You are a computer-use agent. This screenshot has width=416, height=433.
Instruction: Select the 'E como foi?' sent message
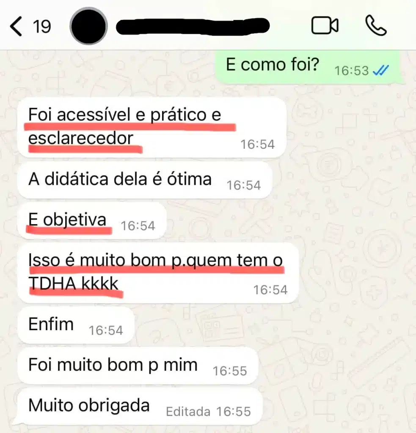[308, 67]
